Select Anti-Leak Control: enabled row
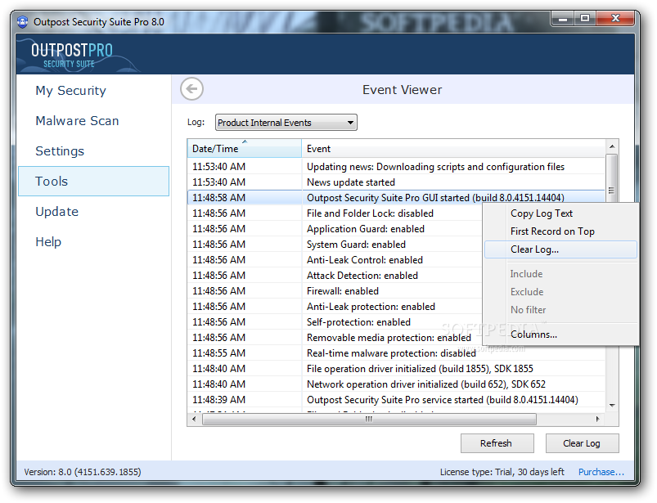 click(335, 259)
